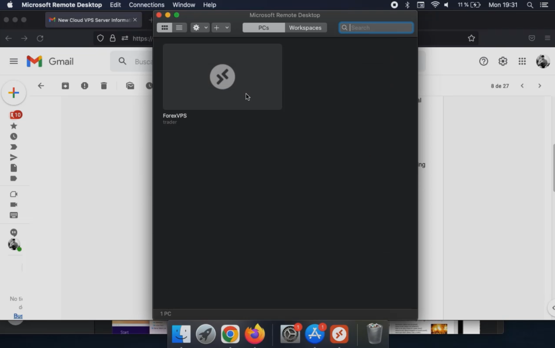Open the Connections menu
The image size is (555, 348).
tap(147, 5)
